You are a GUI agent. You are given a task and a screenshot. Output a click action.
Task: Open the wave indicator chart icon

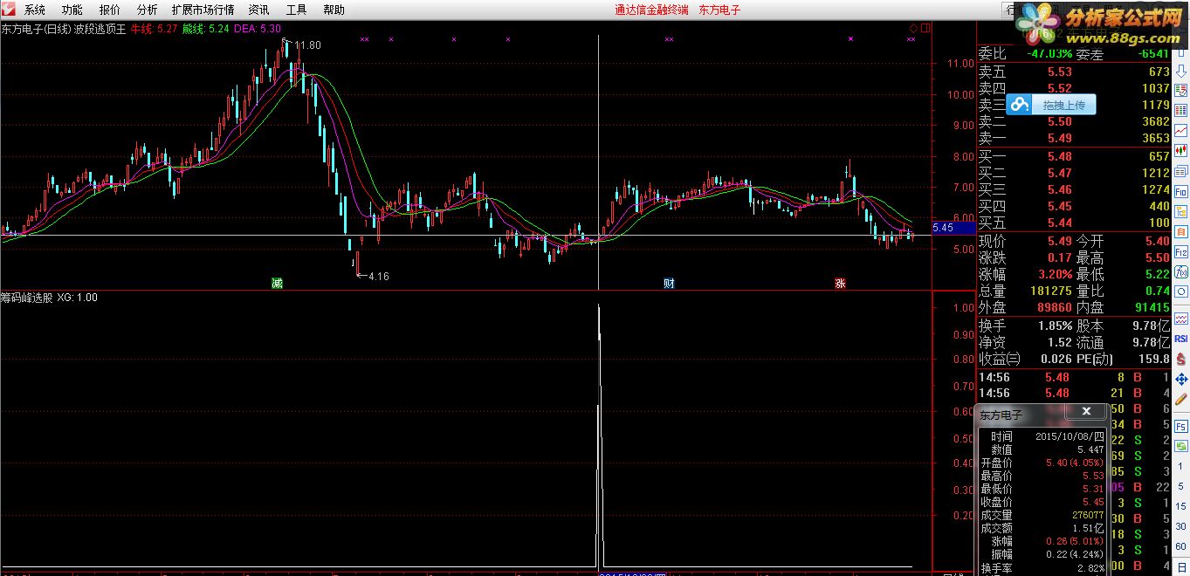1180,319
